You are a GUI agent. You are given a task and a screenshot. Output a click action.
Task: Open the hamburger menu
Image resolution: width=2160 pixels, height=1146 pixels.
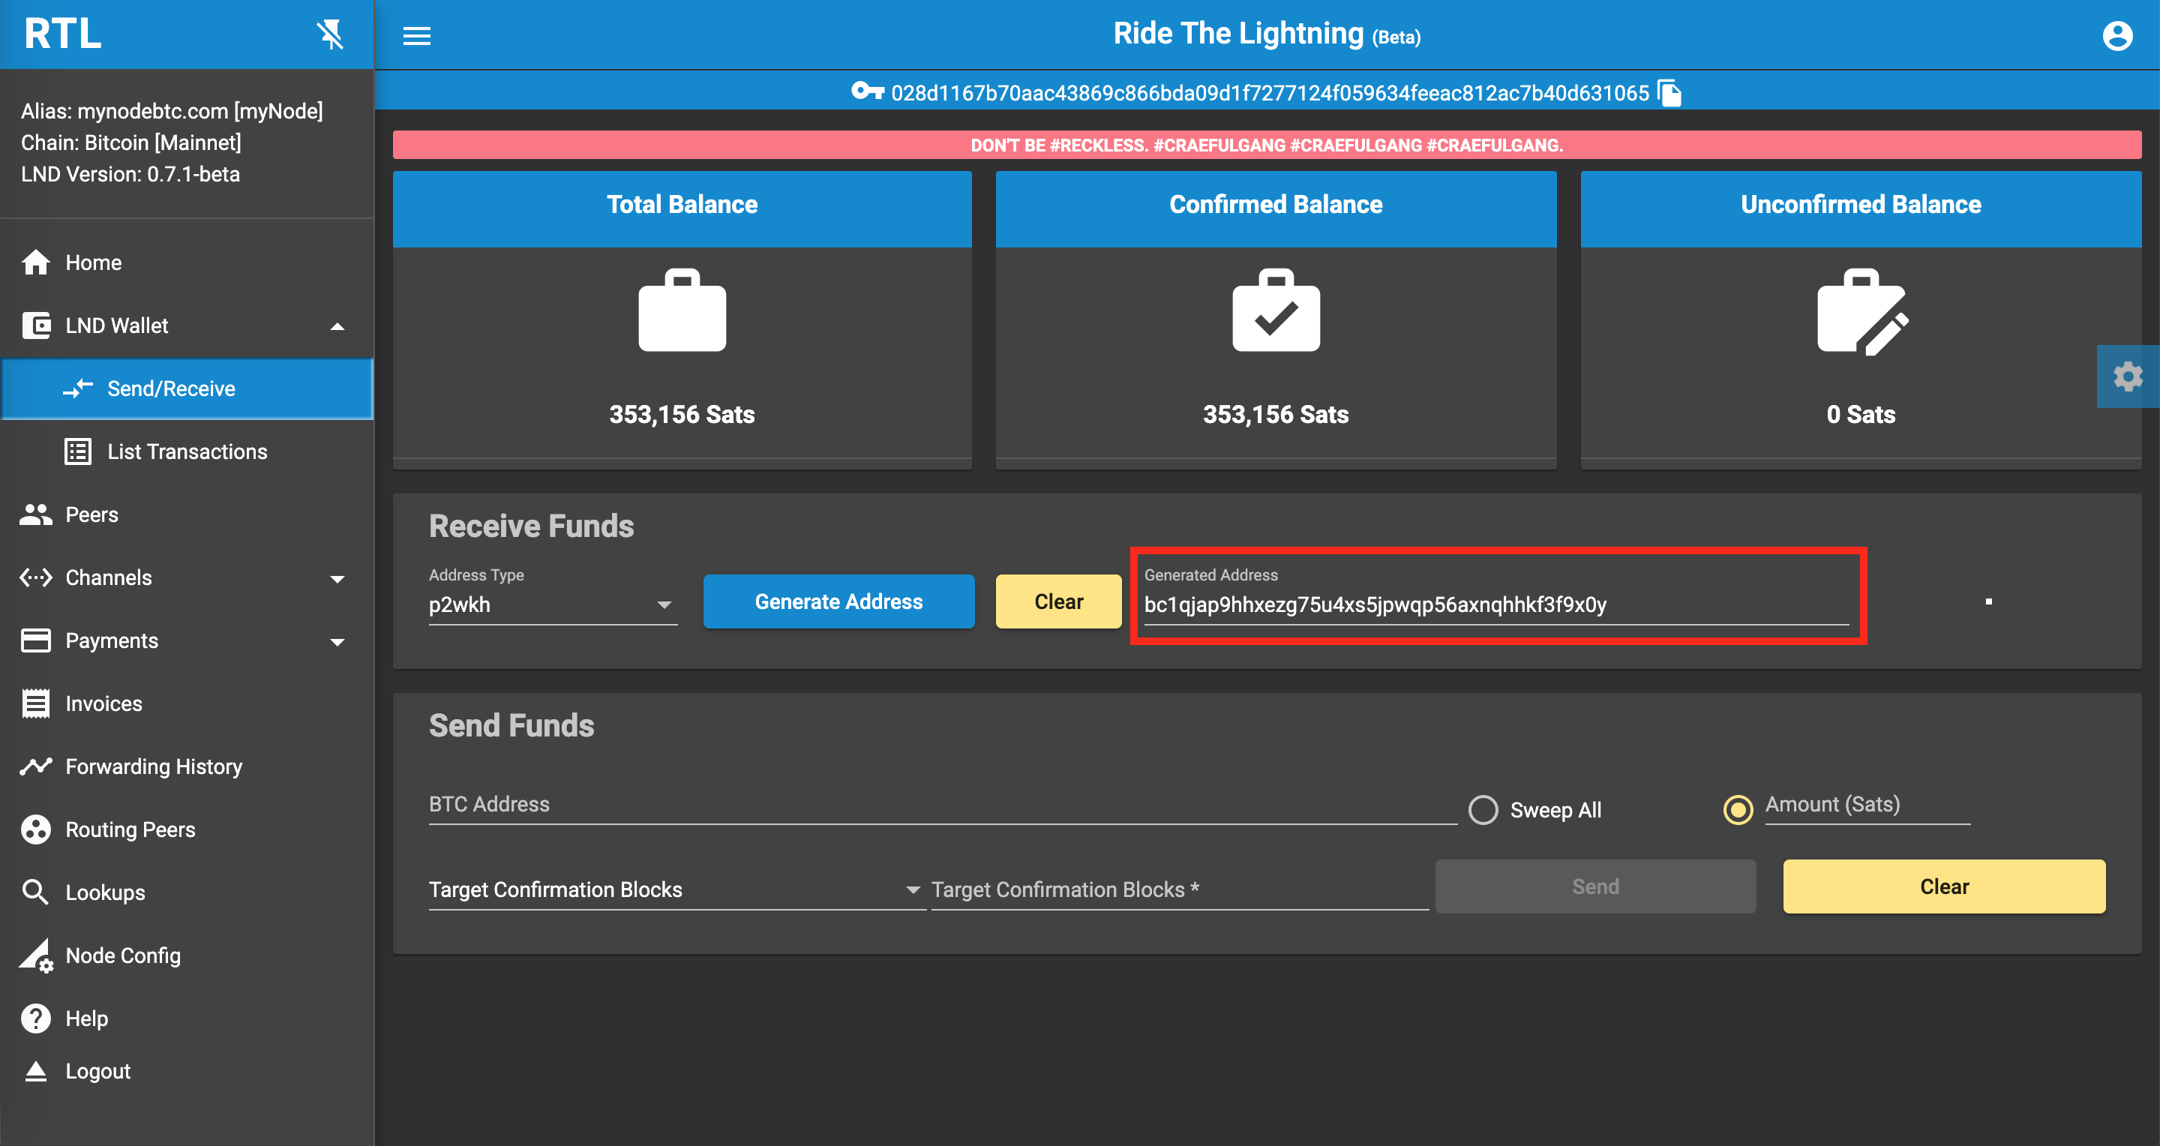417,36
